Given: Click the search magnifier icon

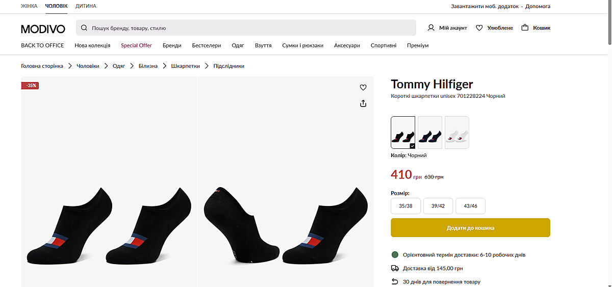Looking at the screenshot, I should pos(84,28).
